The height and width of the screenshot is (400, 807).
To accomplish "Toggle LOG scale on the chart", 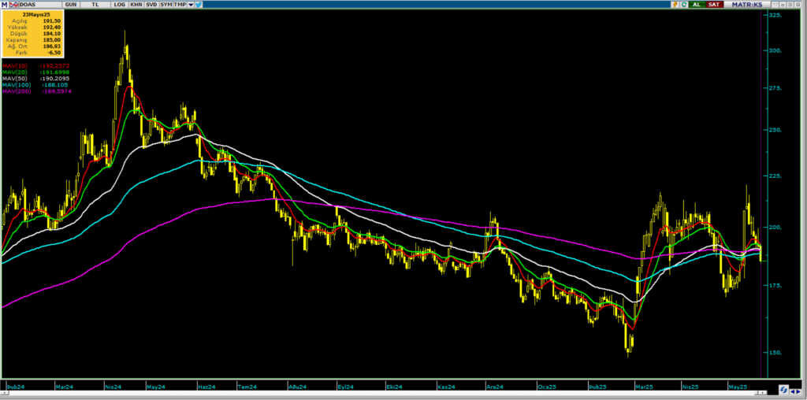I will click(x=119, y=4).
